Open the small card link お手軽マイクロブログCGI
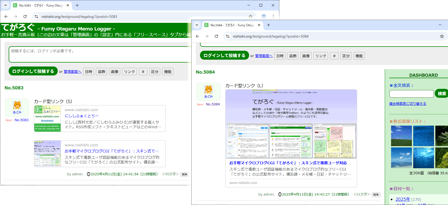 click(x=112, y=151)
